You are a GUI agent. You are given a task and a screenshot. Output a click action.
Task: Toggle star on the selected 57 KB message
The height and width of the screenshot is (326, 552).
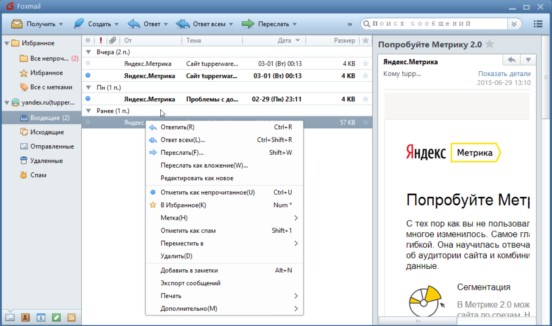(365, 123)
